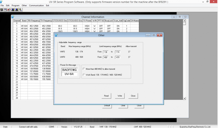Click the Open file toolbar icon

pyautogui.click(x=1, y=10)
